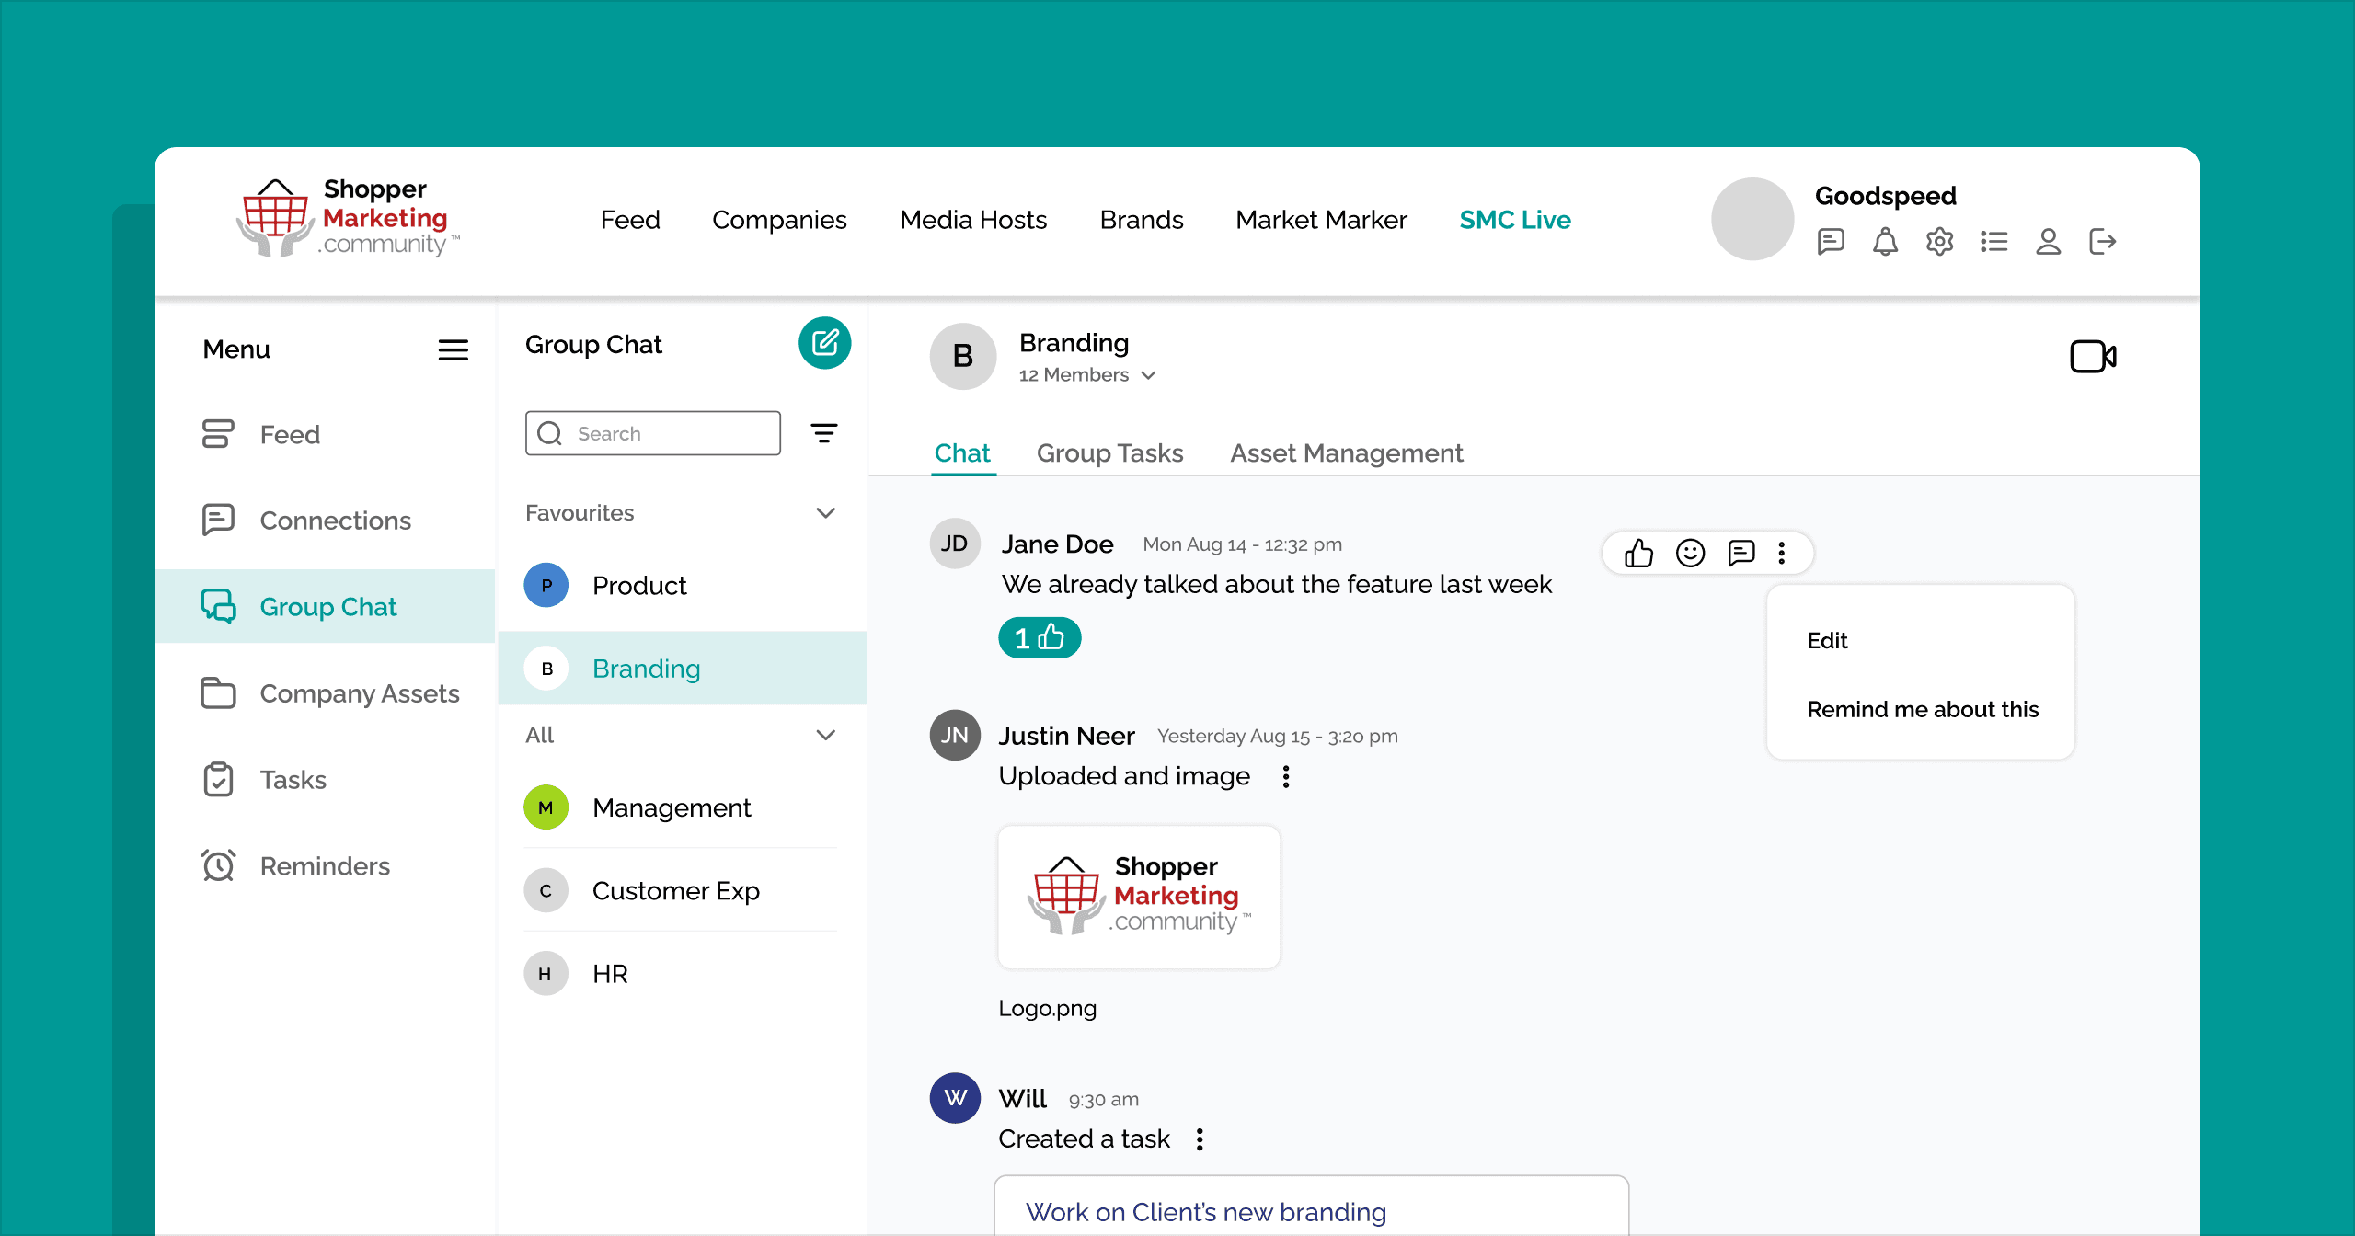Add emoji reaction to Jane Doe's message

pyautogui.click(x=1690, y=553)
